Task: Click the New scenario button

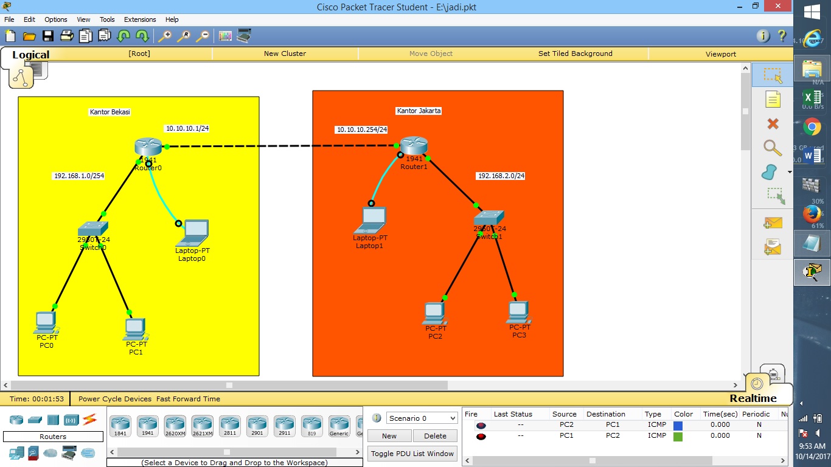Action: click(x=389, y=436)
